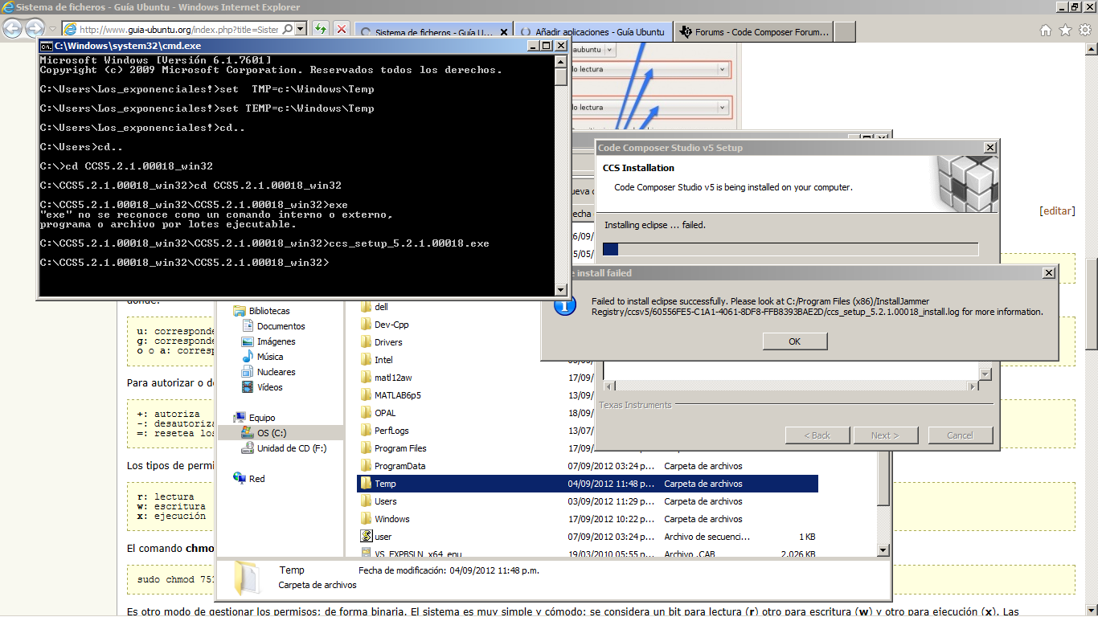Switch to the Añadir aplicaciones tab
This screenshot has width=1098, height=617.
pos(593,32)
